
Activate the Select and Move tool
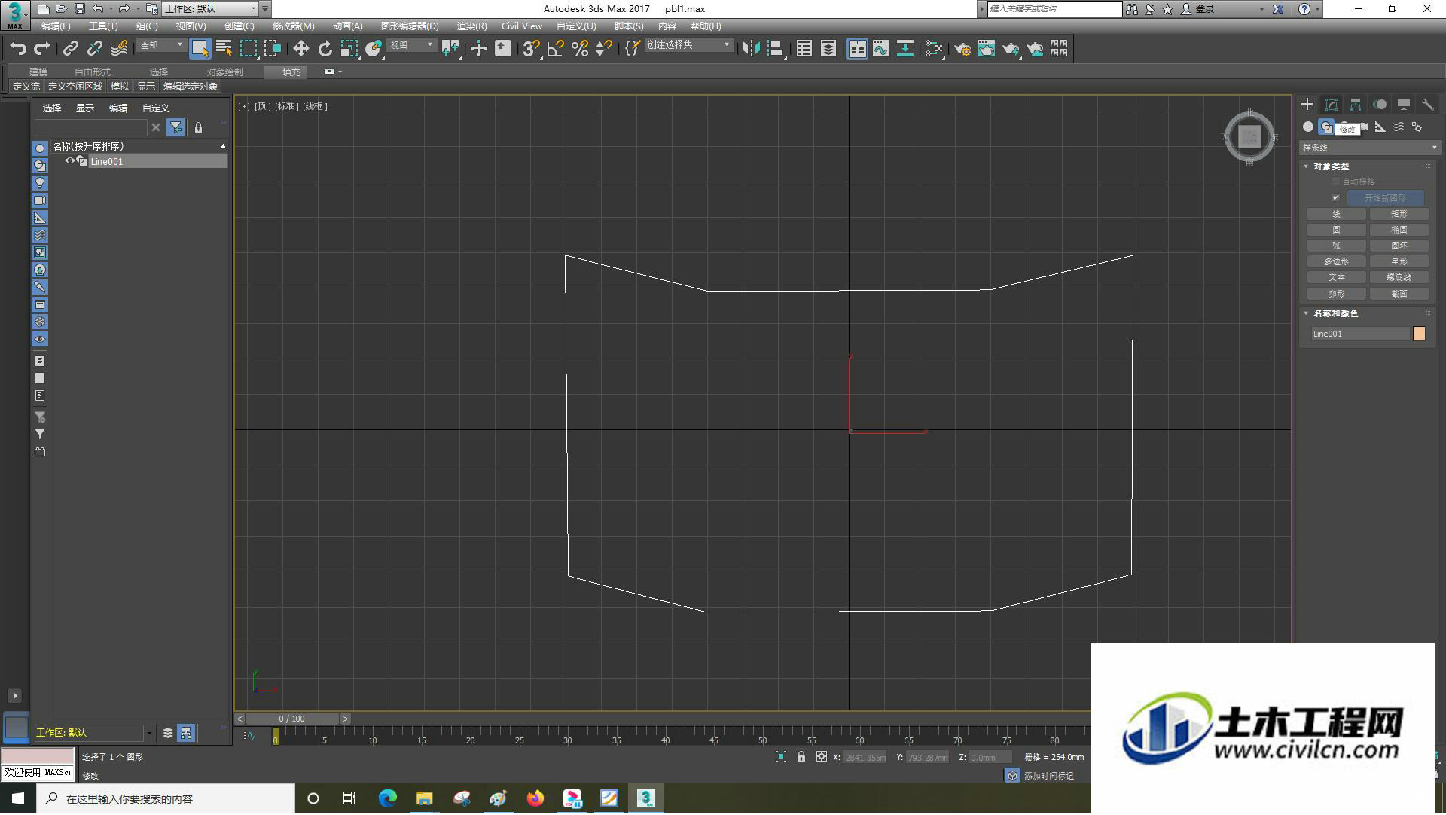300,49
